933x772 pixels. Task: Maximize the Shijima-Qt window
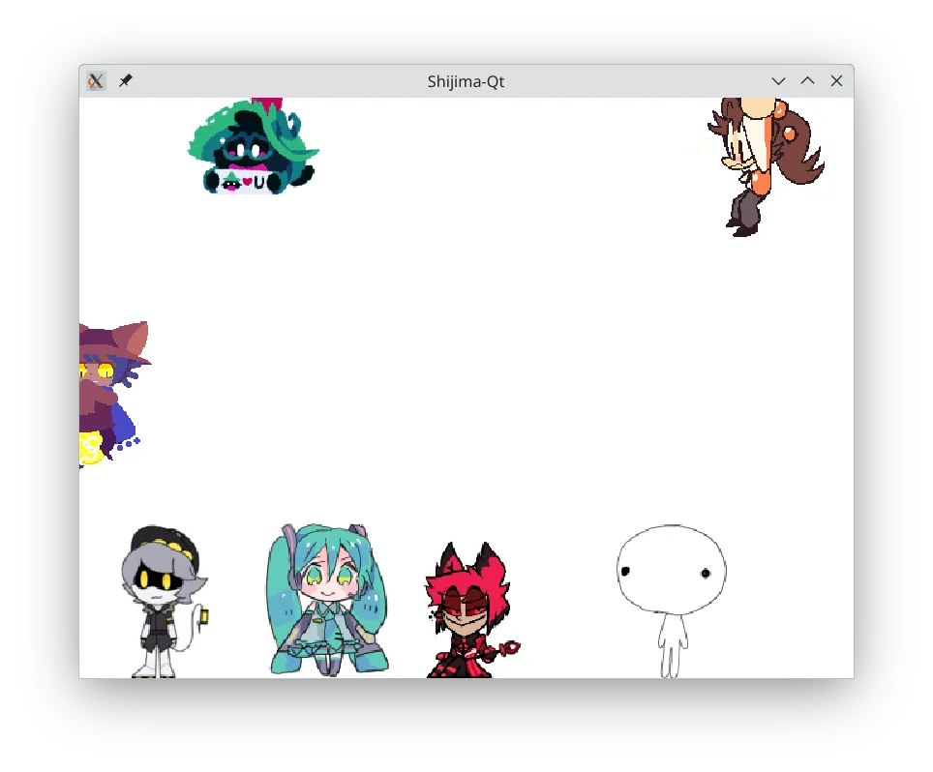click(807, 81)
